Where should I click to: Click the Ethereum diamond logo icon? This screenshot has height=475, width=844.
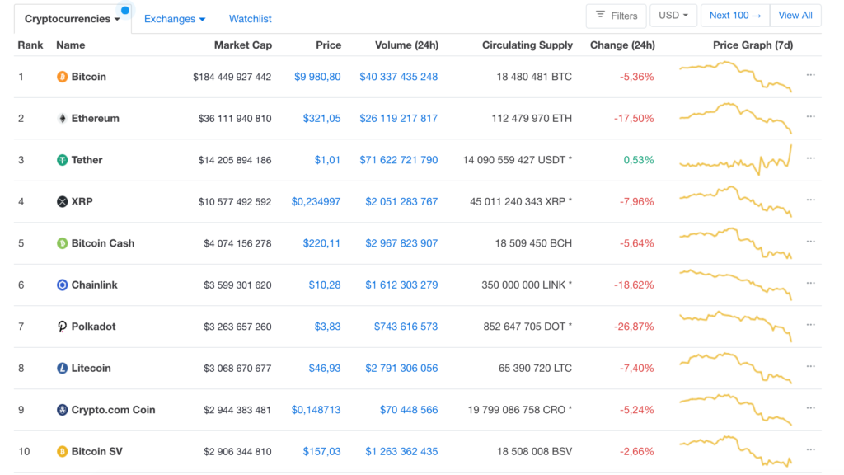click(63, 119)
